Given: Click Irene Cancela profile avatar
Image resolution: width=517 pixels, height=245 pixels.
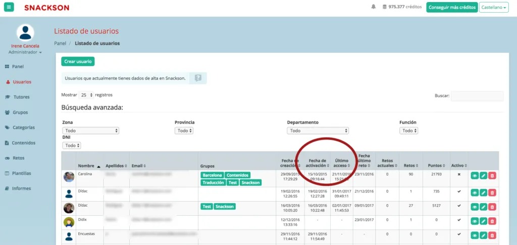Looking at the screenshot, I should coord(25,33).
